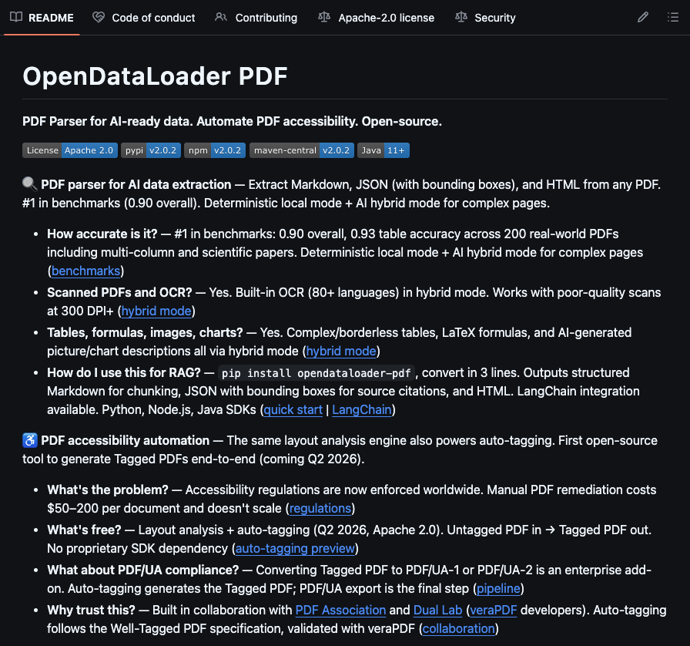This screenshot has width=690, height=646.
Task: Follow the benchmarks link
Action: pos(85,271)
